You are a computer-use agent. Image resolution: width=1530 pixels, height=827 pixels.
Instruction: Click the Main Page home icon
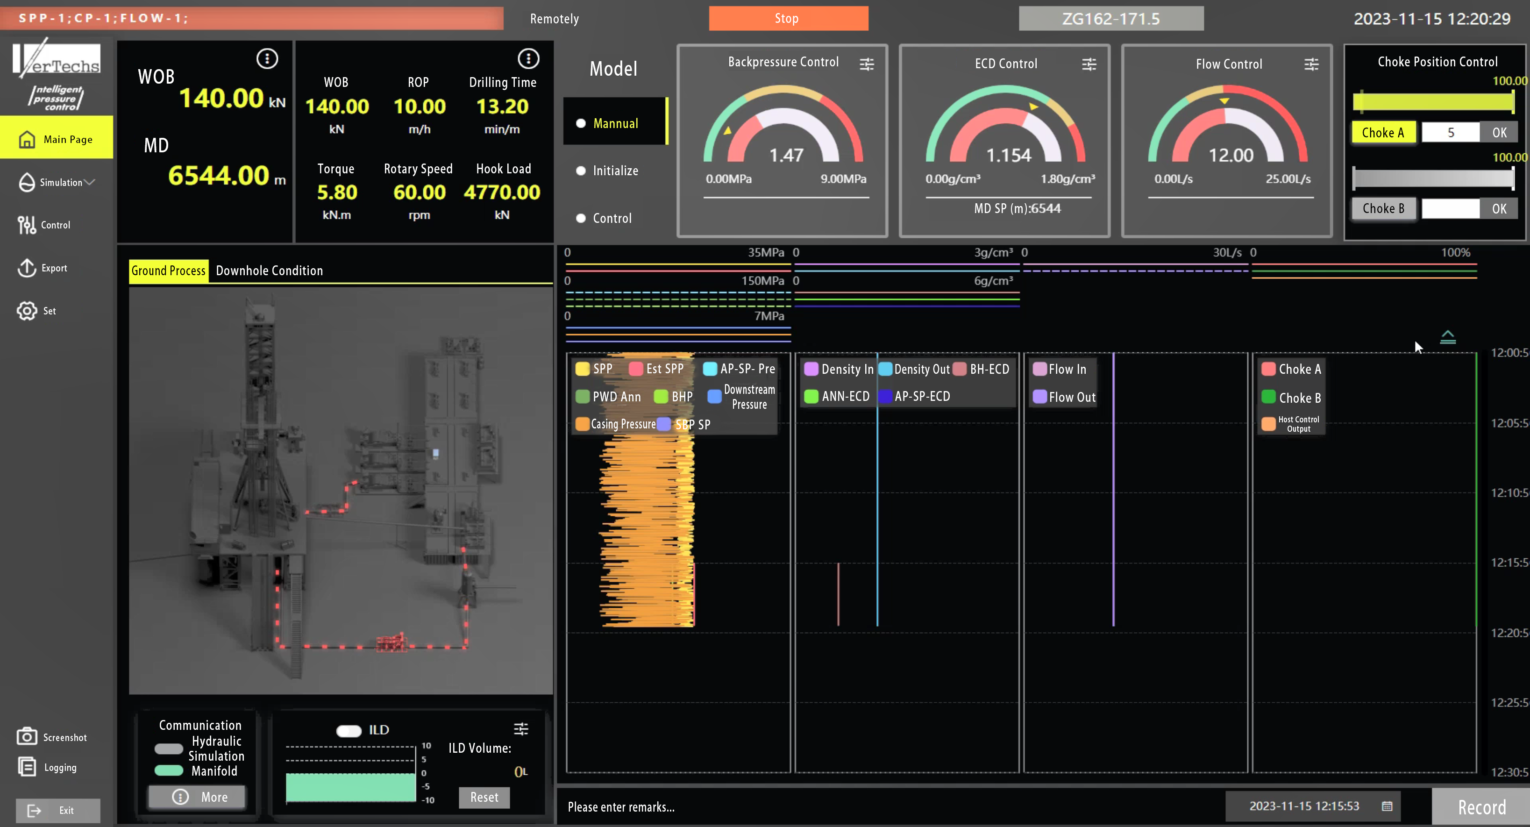pyautogui.click(x=27, y=139)
